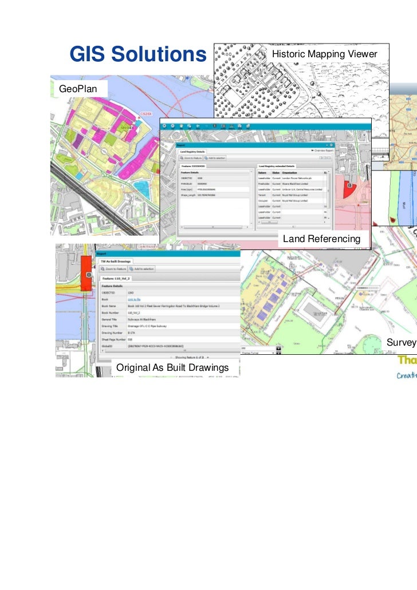Image resolution: width=417 pixels, height=590 pixels.
Task: Click the Land Referencing caption label
Action: (321, 239)
